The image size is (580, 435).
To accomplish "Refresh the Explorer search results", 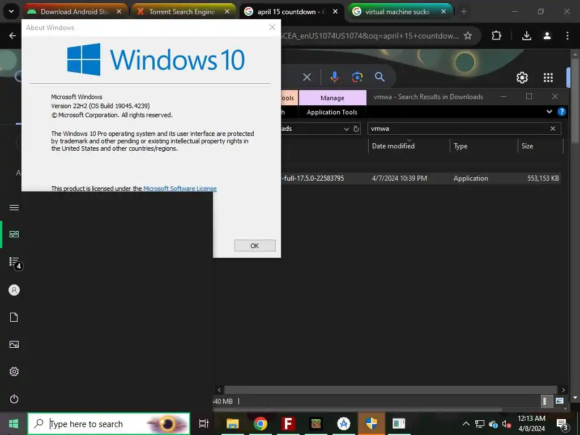I will tap(356, 129).
